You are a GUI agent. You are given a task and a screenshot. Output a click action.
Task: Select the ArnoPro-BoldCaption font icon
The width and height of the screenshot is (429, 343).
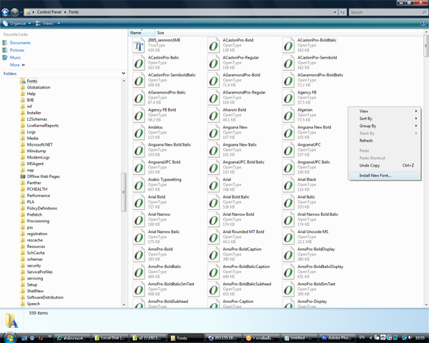[213, 254]
